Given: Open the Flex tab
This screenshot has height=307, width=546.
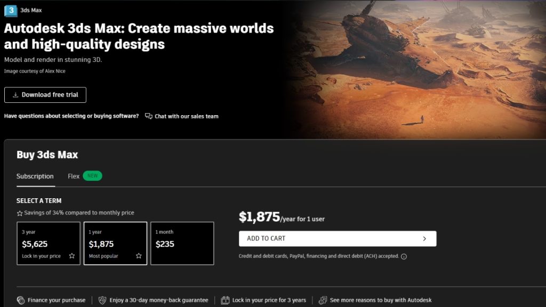Looking at the screenshot, I should (74, 176).
